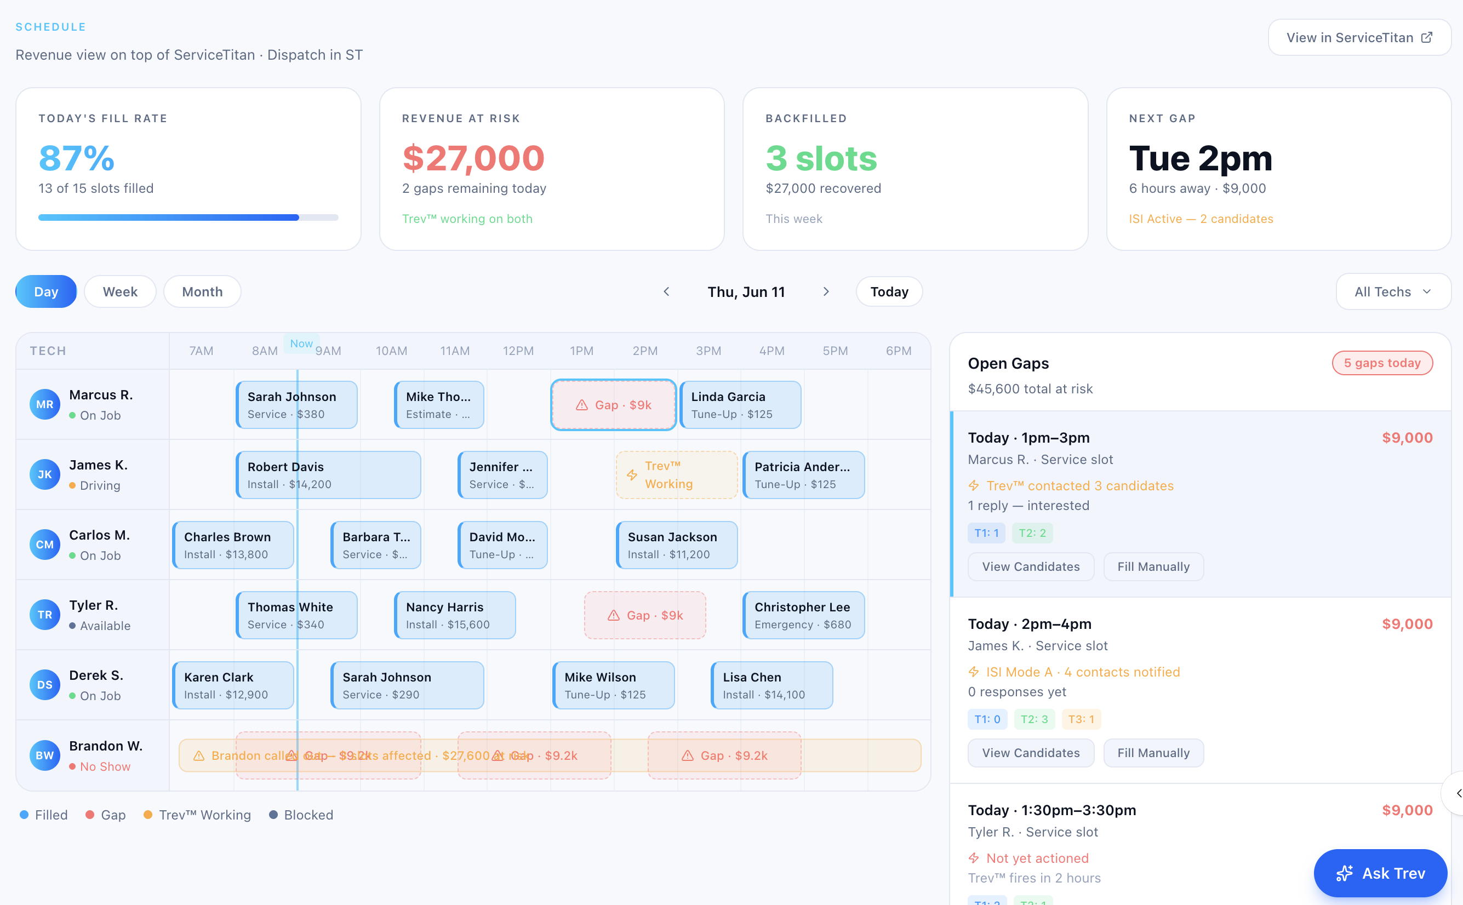Click the Filled legend entry

(44, 815)
